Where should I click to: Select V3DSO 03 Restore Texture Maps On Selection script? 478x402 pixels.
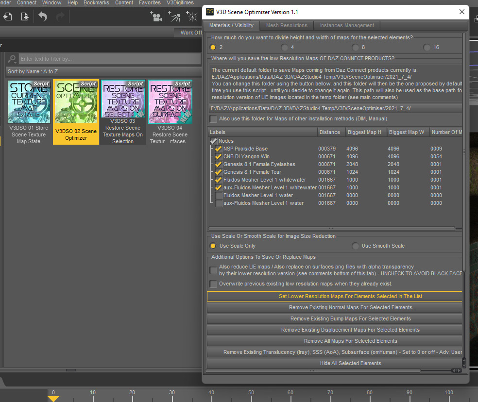tap(123, 112)
